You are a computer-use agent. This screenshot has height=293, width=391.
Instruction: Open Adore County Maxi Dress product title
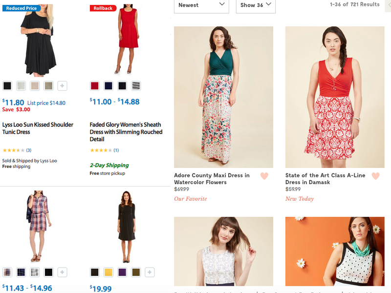tap(212, 179)
